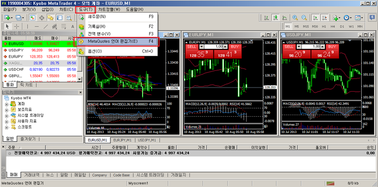Expand the 스크립트 tree node

pos(7,127)
